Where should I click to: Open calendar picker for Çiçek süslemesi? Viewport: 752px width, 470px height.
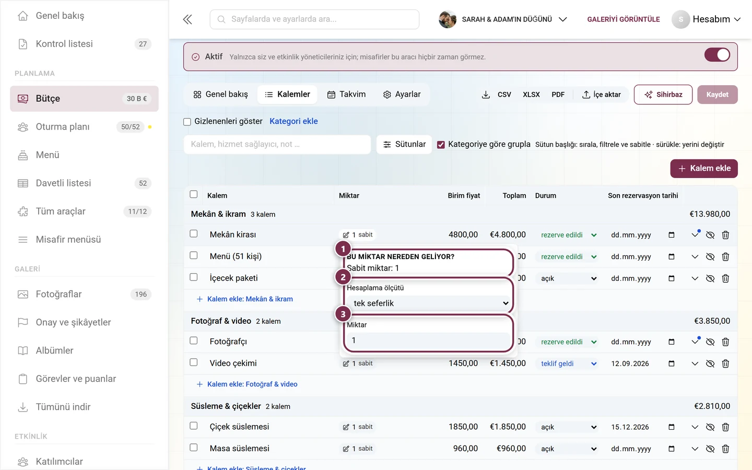tap(672, 427)
